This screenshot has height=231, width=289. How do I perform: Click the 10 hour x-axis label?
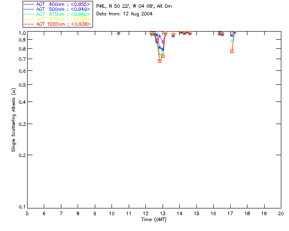pyautogui.click(x=112, y=213)
